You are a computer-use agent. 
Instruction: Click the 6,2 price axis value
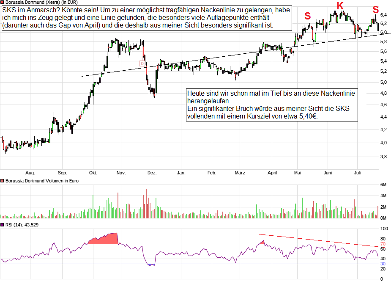[x=383, y=23]
